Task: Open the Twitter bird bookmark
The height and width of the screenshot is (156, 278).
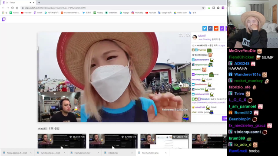Action: [87, 13]
